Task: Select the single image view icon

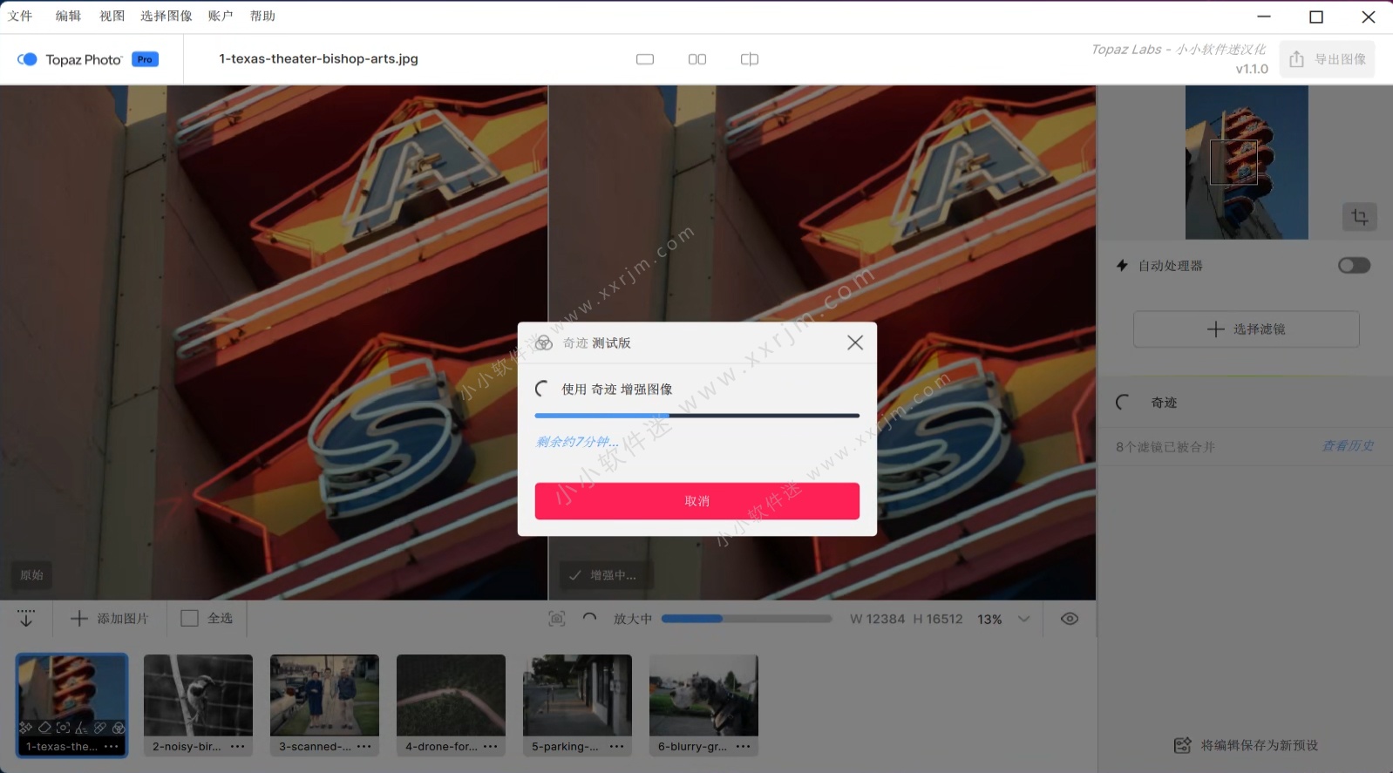Action: point(645,59)
